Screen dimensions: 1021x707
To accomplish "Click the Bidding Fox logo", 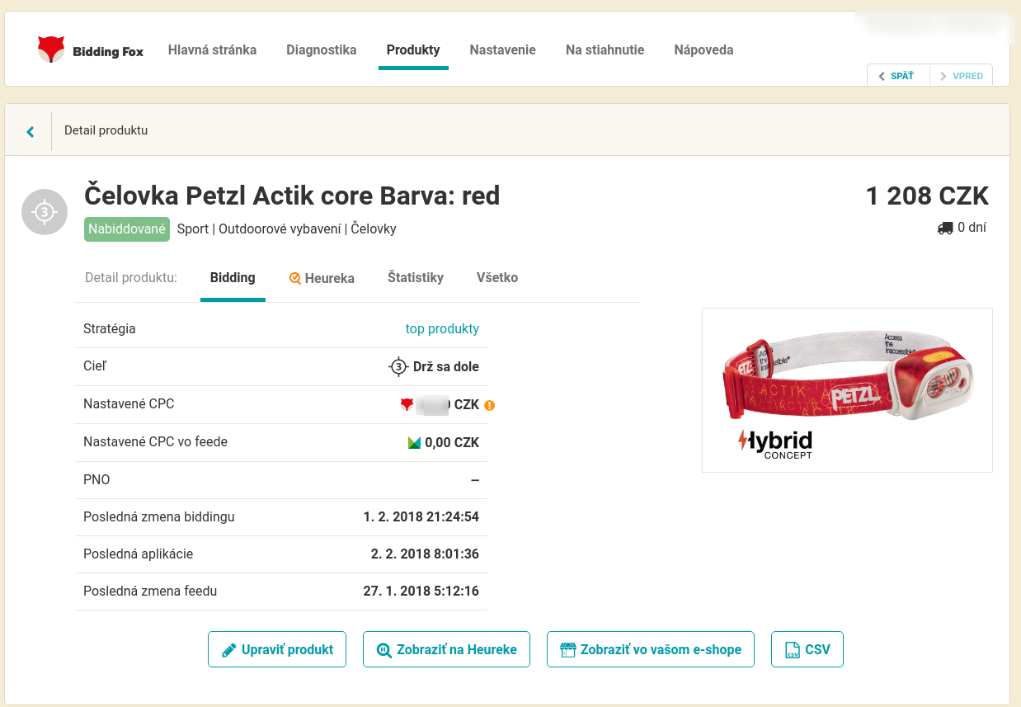I will coord(91,49).
